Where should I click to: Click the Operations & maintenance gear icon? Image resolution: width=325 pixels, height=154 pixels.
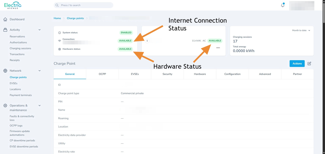[x=5, y=106]
